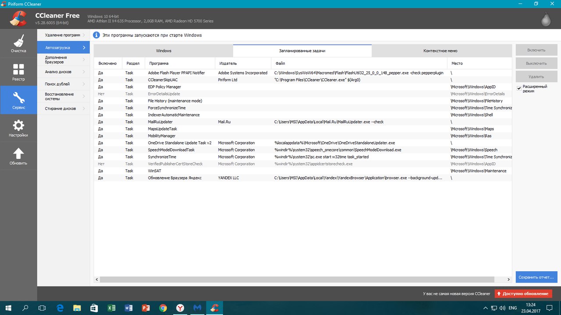The width and height of the screenshot is (561, 315).
Task: Click the Выключить button
Action: click(536, 63)
